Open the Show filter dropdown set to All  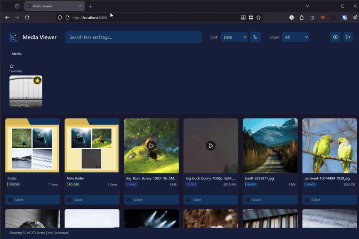point(295,37)
